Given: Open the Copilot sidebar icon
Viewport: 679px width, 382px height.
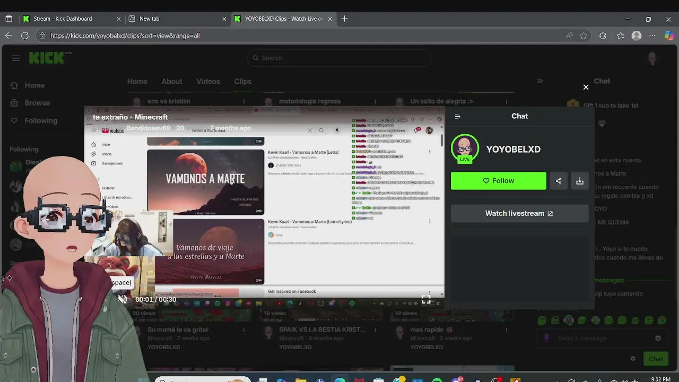Looking at the screenshot, I should click(669, 36).
